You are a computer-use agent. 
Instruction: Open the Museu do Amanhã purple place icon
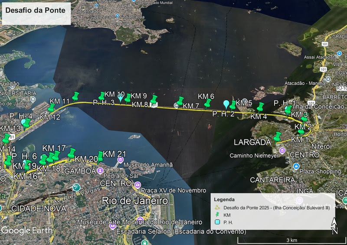click(121, 160)
